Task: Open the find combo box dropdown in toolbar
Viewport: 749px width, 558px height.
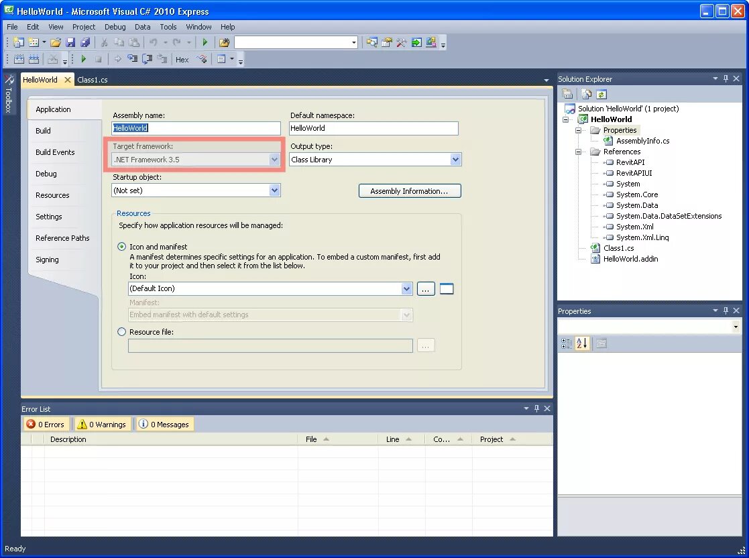Action: 354,42
